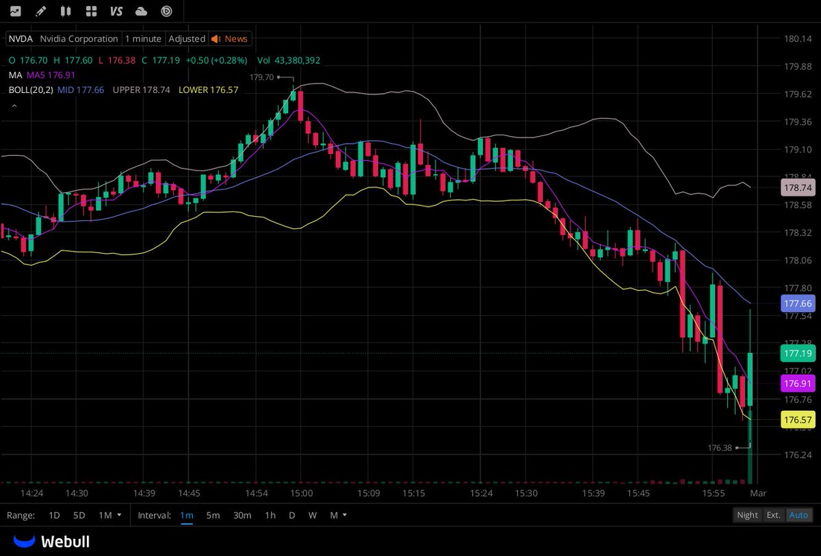Set range to 5D
The height and width of the screenshot is (556, 821).
pyautogui.click(x=79, y=515)
